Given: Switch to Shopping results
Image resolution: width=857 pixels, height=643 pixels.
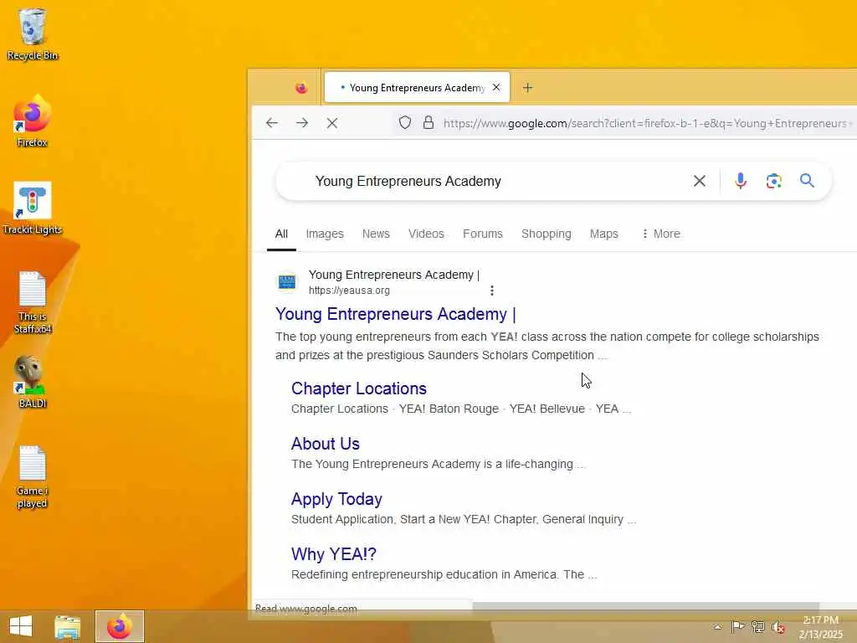Looking at the screenshot, I should pos(546,234).
